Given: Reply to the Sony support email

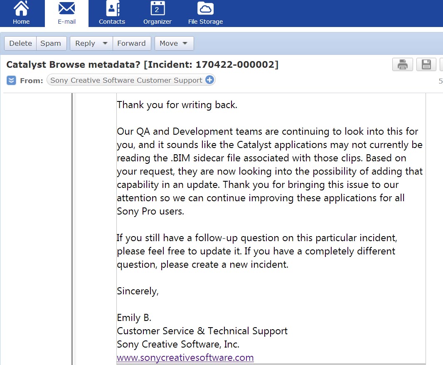Looking at the screenshot, I should tap(85, 43).
